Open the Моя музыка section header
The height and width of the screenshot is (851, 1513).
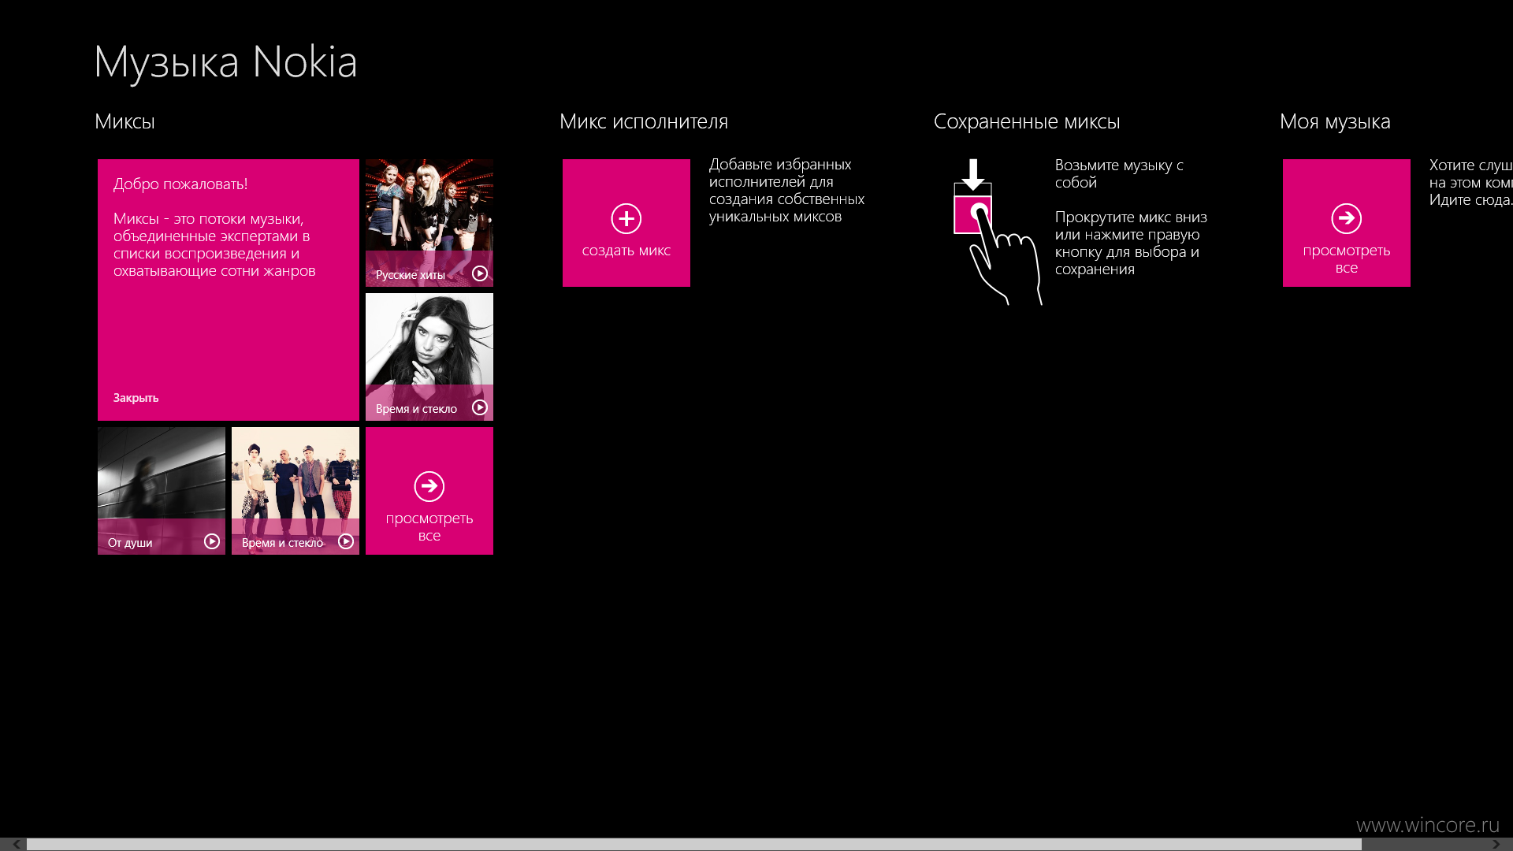click(1335, 121)
